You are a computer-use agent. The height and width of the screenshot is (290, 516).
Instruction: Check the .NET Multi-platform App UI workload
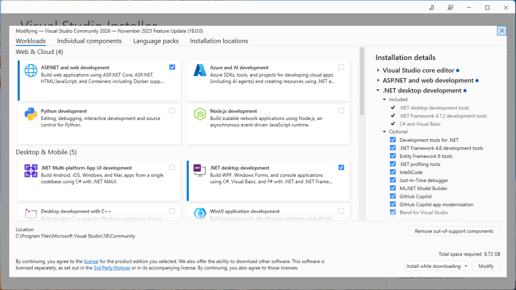click(x=172, y=167)
